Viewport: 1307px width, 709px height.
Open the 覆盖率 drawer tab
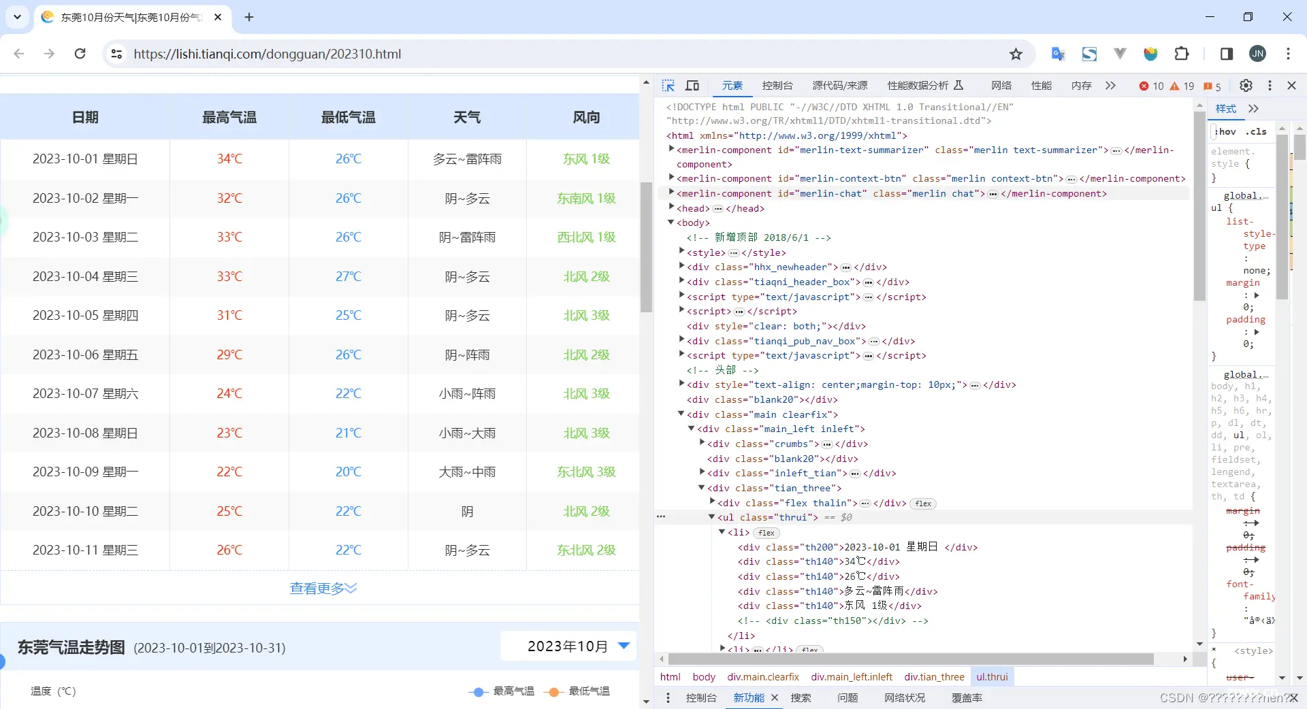tap(967, 698)
